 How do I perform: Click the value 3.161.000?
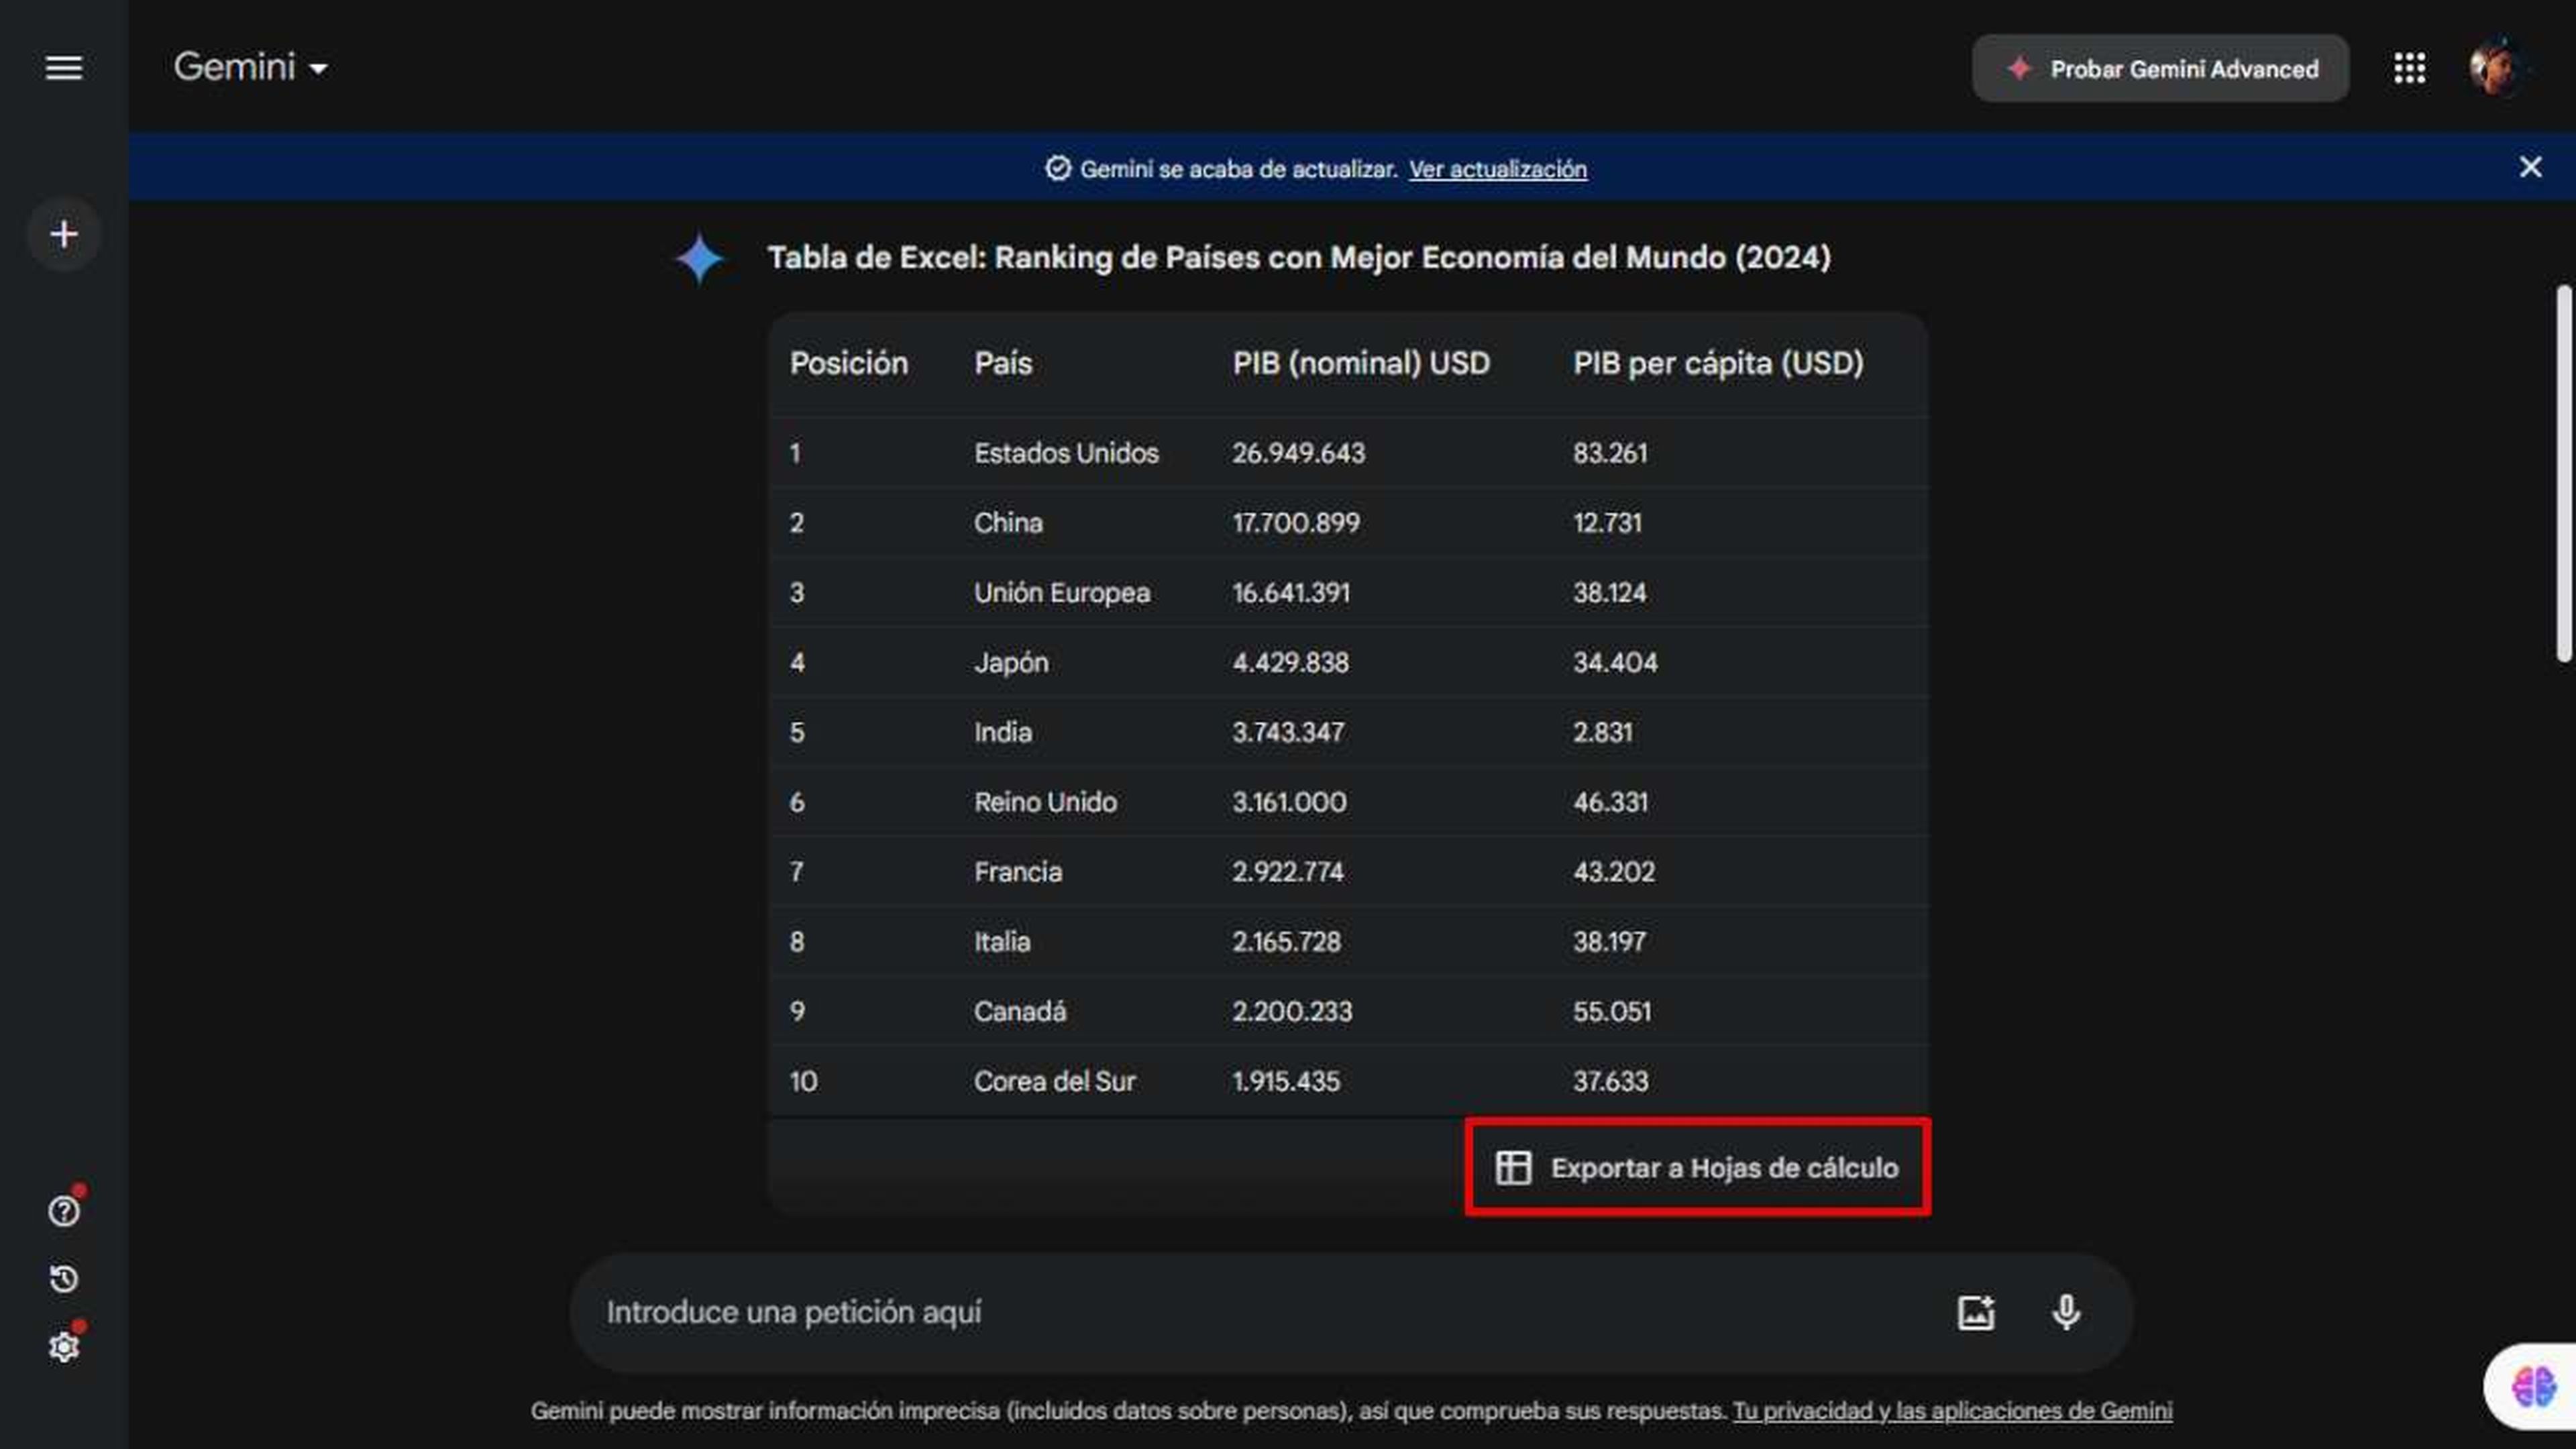point(1289,802)
